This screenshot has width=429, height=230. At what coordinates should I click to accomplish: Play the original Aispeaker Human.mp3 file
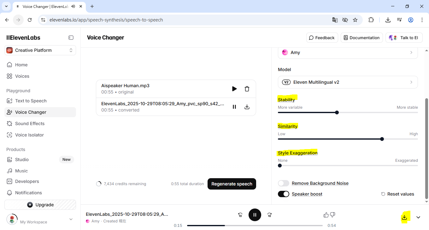coord(234,89)
